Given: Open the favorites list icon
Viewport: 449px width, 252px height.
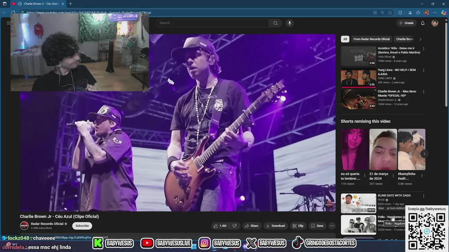Looking at the screenshot, I should [x=418, y=13].
